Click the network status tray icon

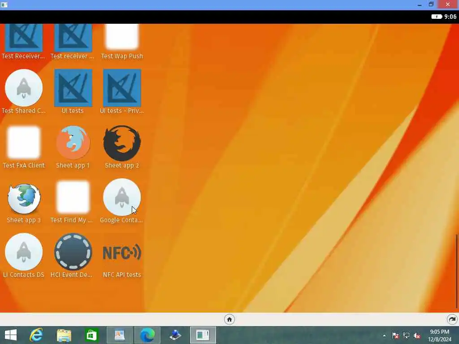point(406,335)
